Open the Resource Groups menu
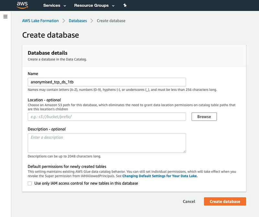Image resolution: width=259 pixels, height=217 pixels. pyautogui.click(x=92, y=5)
